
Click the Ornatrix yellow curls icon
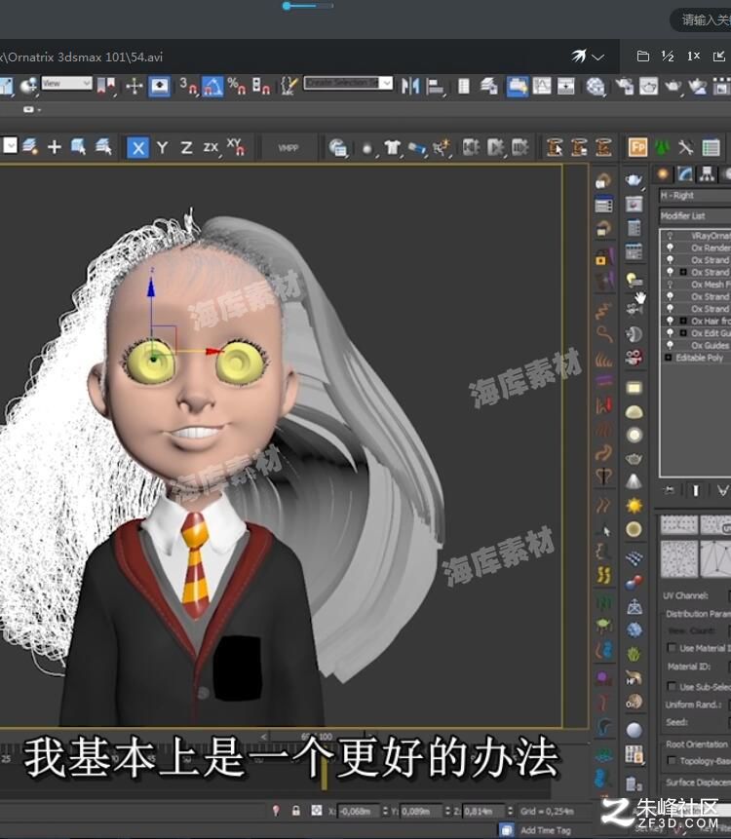[603, 575]
